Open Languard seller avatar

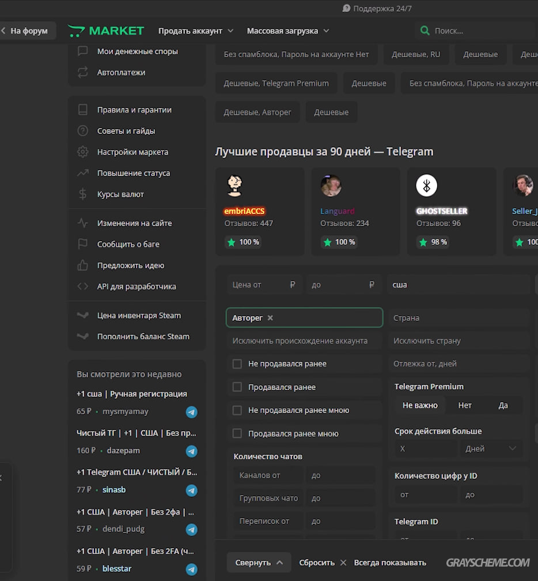pos(331,186)
